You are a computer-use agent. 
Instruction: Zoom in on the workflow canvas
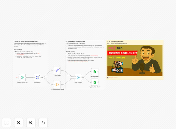pos(19,123)
